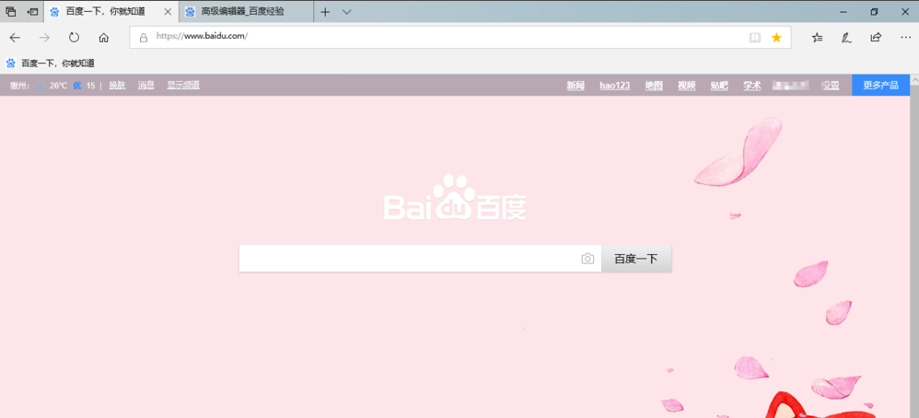Go to the browser Home page

(104, 38)
